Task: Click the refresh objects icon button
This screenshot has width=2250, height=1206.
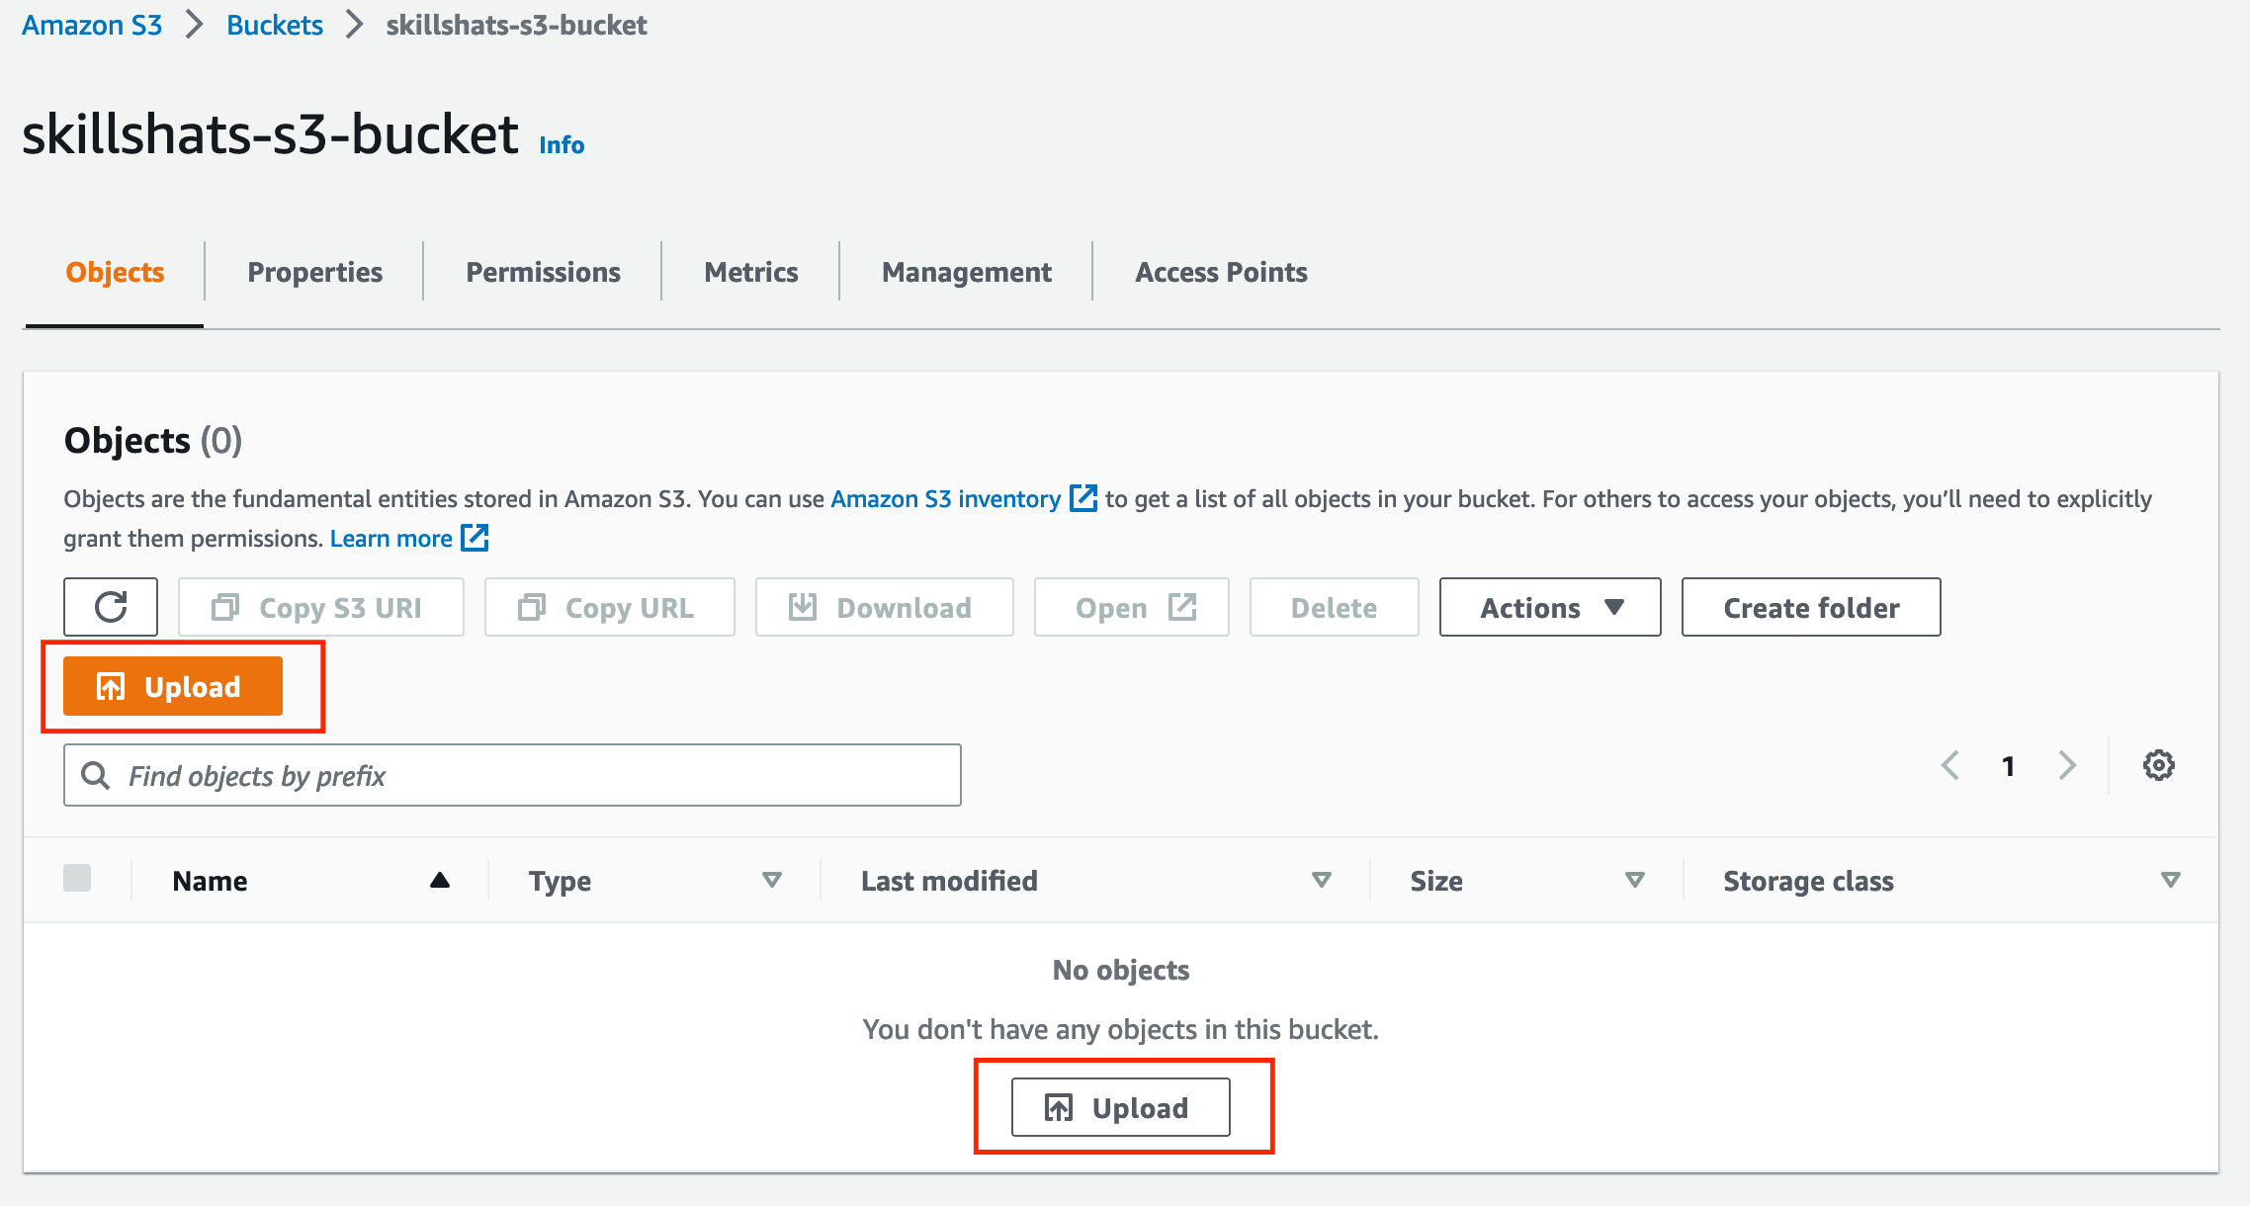Action: pyautogui.click(x=111, y=607)
